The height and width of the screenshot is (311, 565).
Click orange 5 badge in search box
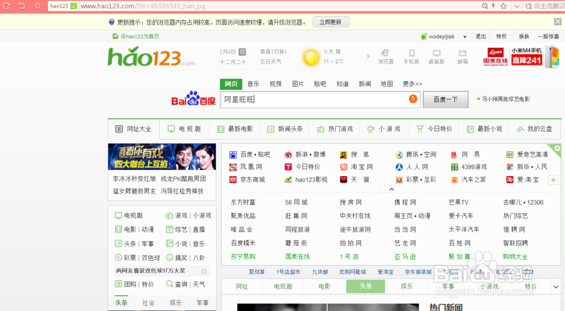[x=413, y=99]
